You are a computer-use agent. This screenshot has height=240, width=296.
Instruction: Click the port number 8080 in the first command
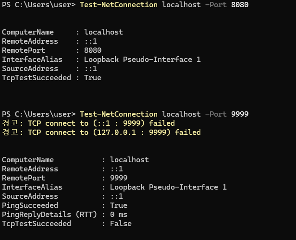coord(240,5)
